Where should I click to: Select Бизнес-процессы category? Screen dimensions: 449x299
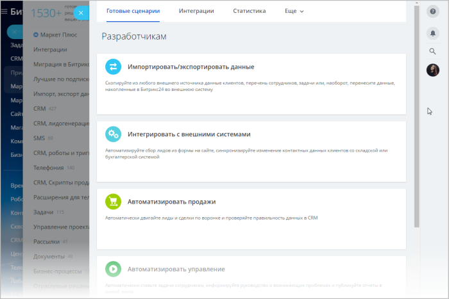61,271
